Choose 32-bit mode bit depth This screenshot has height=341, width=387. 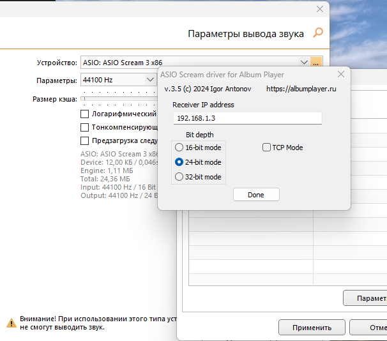click(179, 177)
